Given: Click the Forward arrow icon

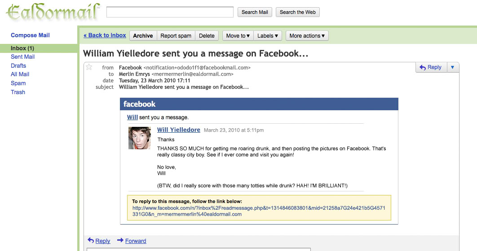Looking at the screenshot, I should [120, 240].
